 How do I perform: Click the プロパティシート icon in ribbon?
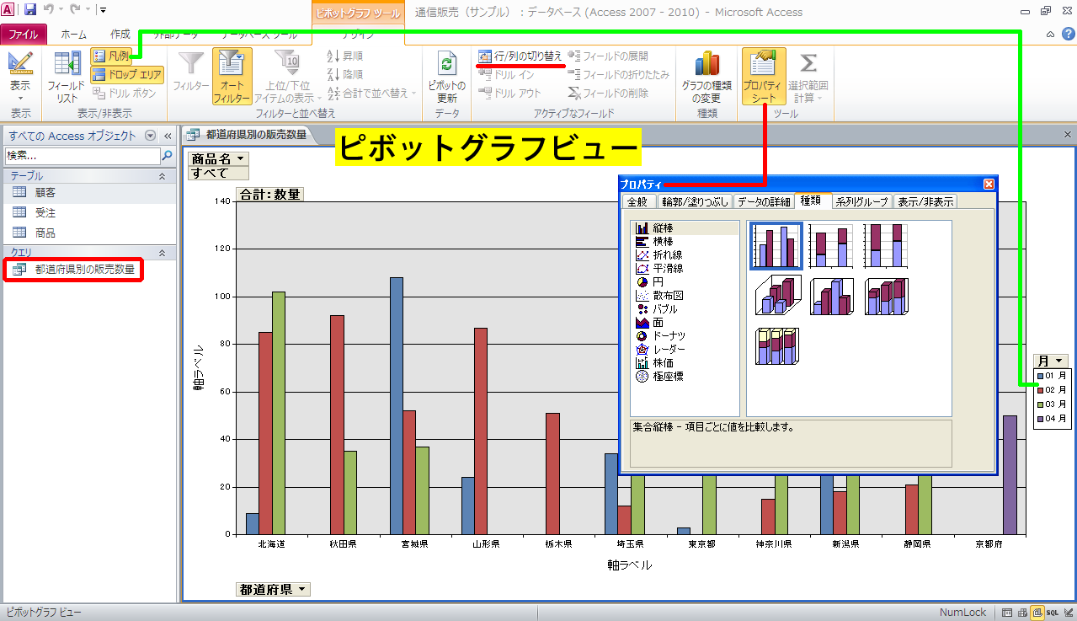click(x=764, y=65)
